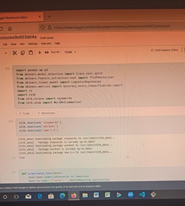
Task: Launch Visual Studio Code from the taskbar
Action: coord(142,194)
